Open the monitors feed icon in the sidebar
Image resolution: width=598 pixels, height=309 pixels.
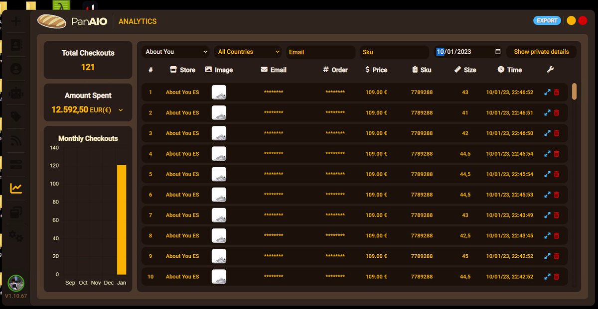[15, 140]
